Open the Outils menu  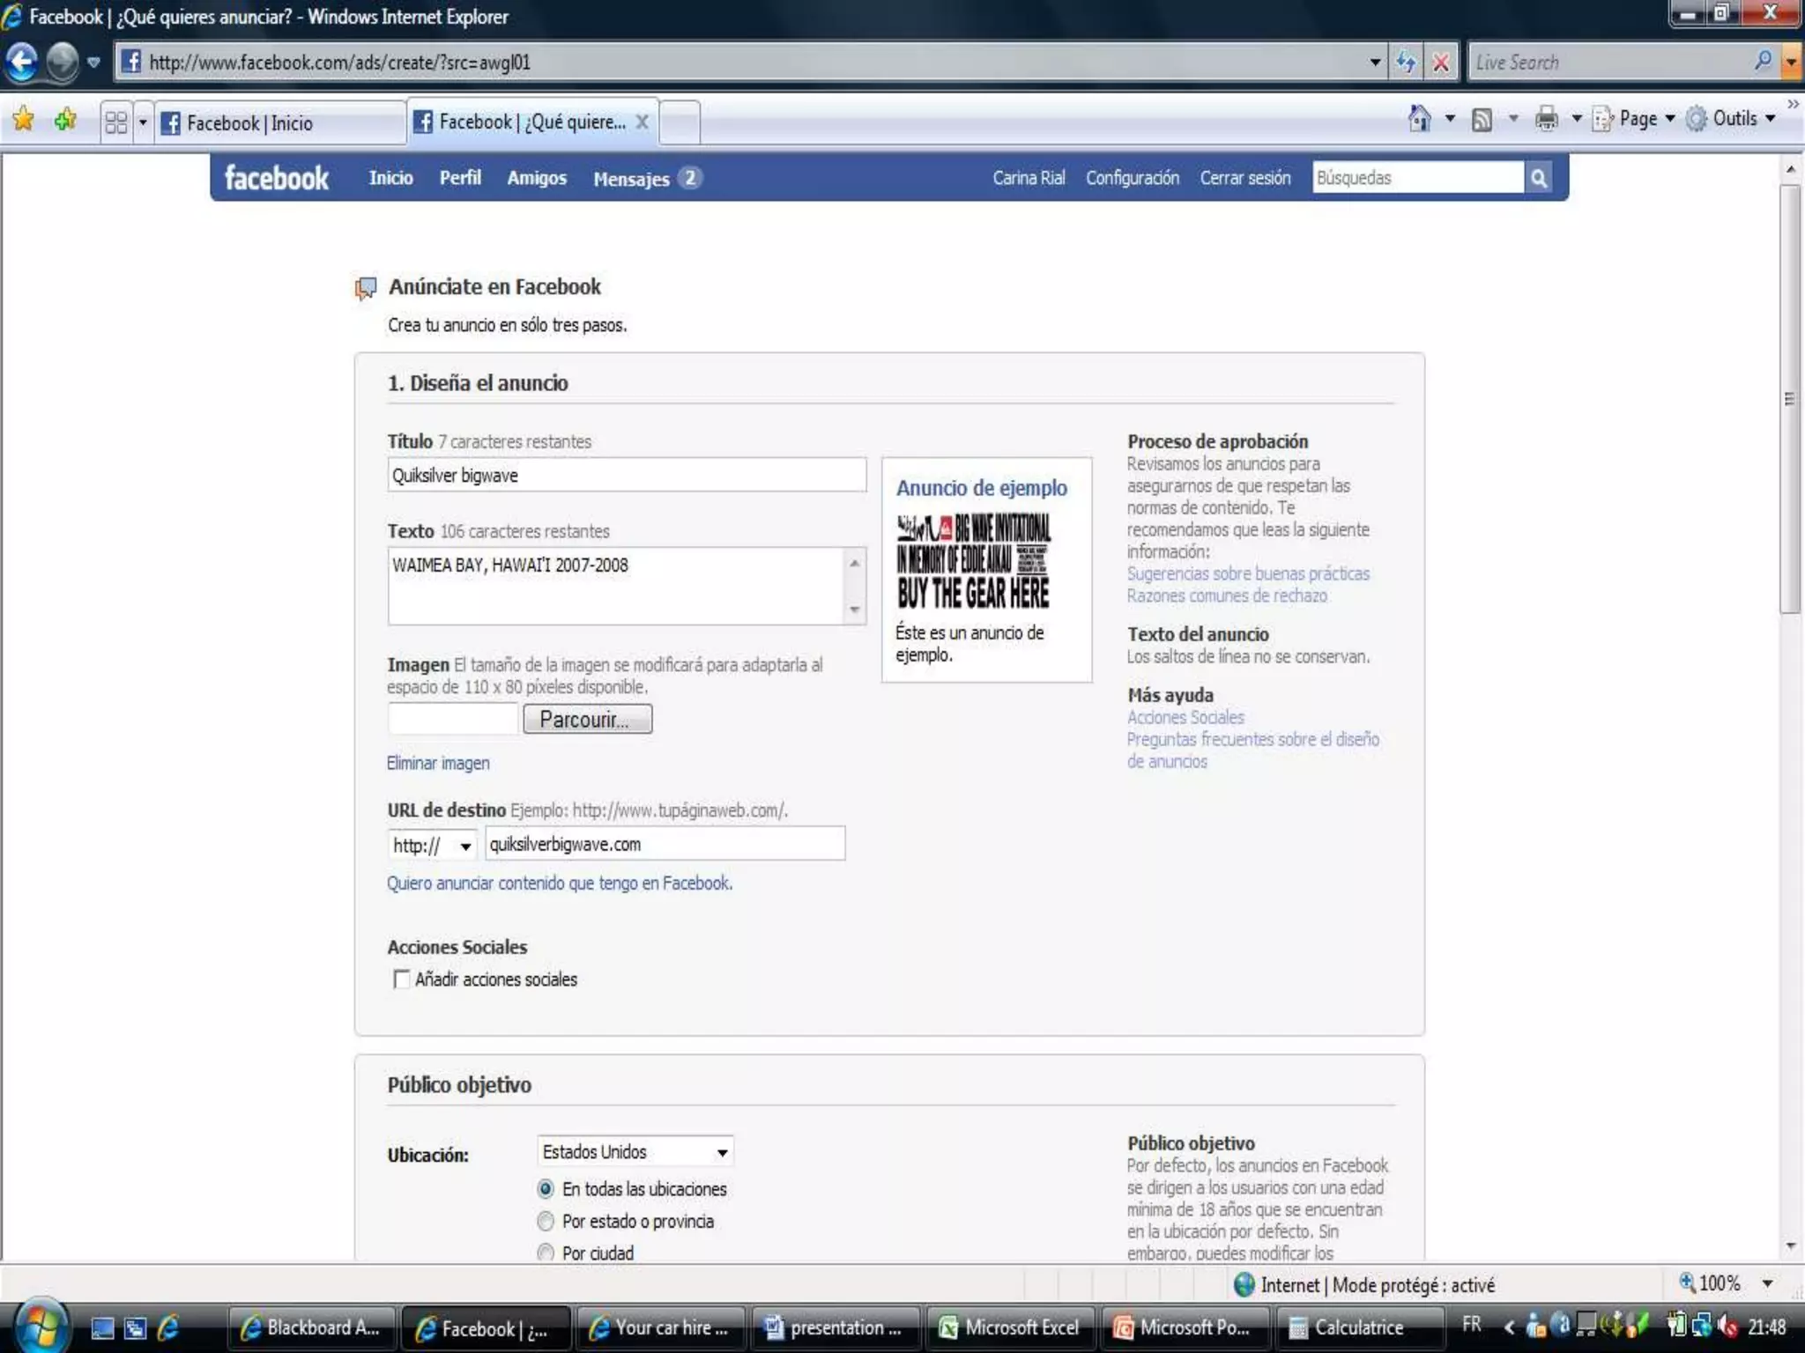pyautogui.click(x=1731, y=118)
